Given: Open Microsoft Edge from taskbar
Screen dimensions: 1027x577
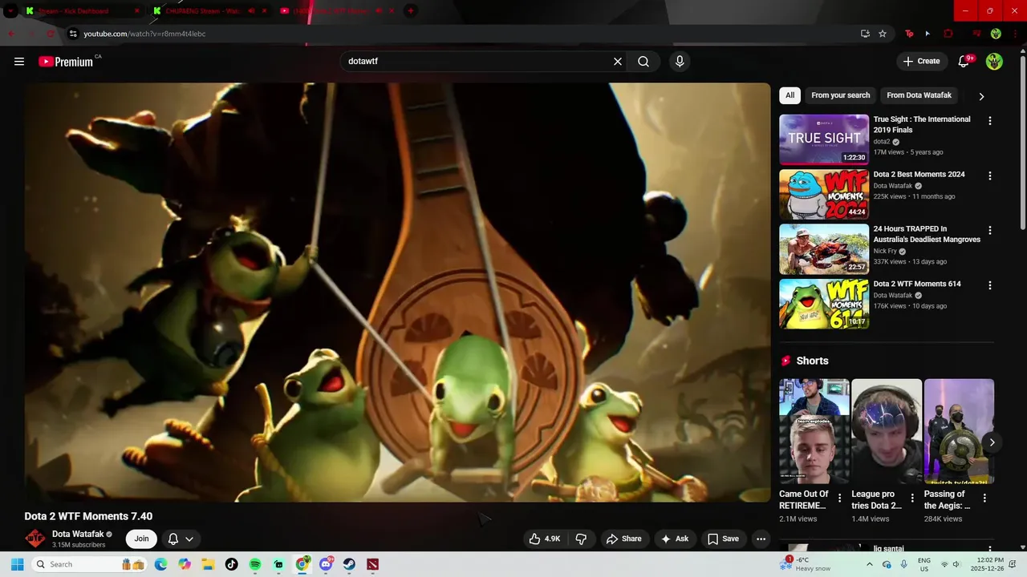Looking at the screenshot, I should [160, 564].
